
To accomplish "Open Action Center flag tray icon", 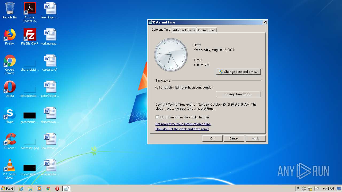I will click(317, 189).
